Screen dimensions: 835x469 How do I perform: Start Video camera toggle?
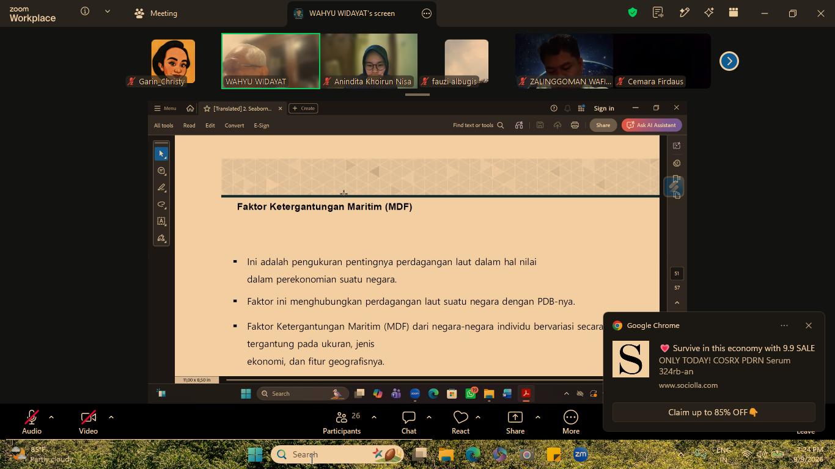88,423
